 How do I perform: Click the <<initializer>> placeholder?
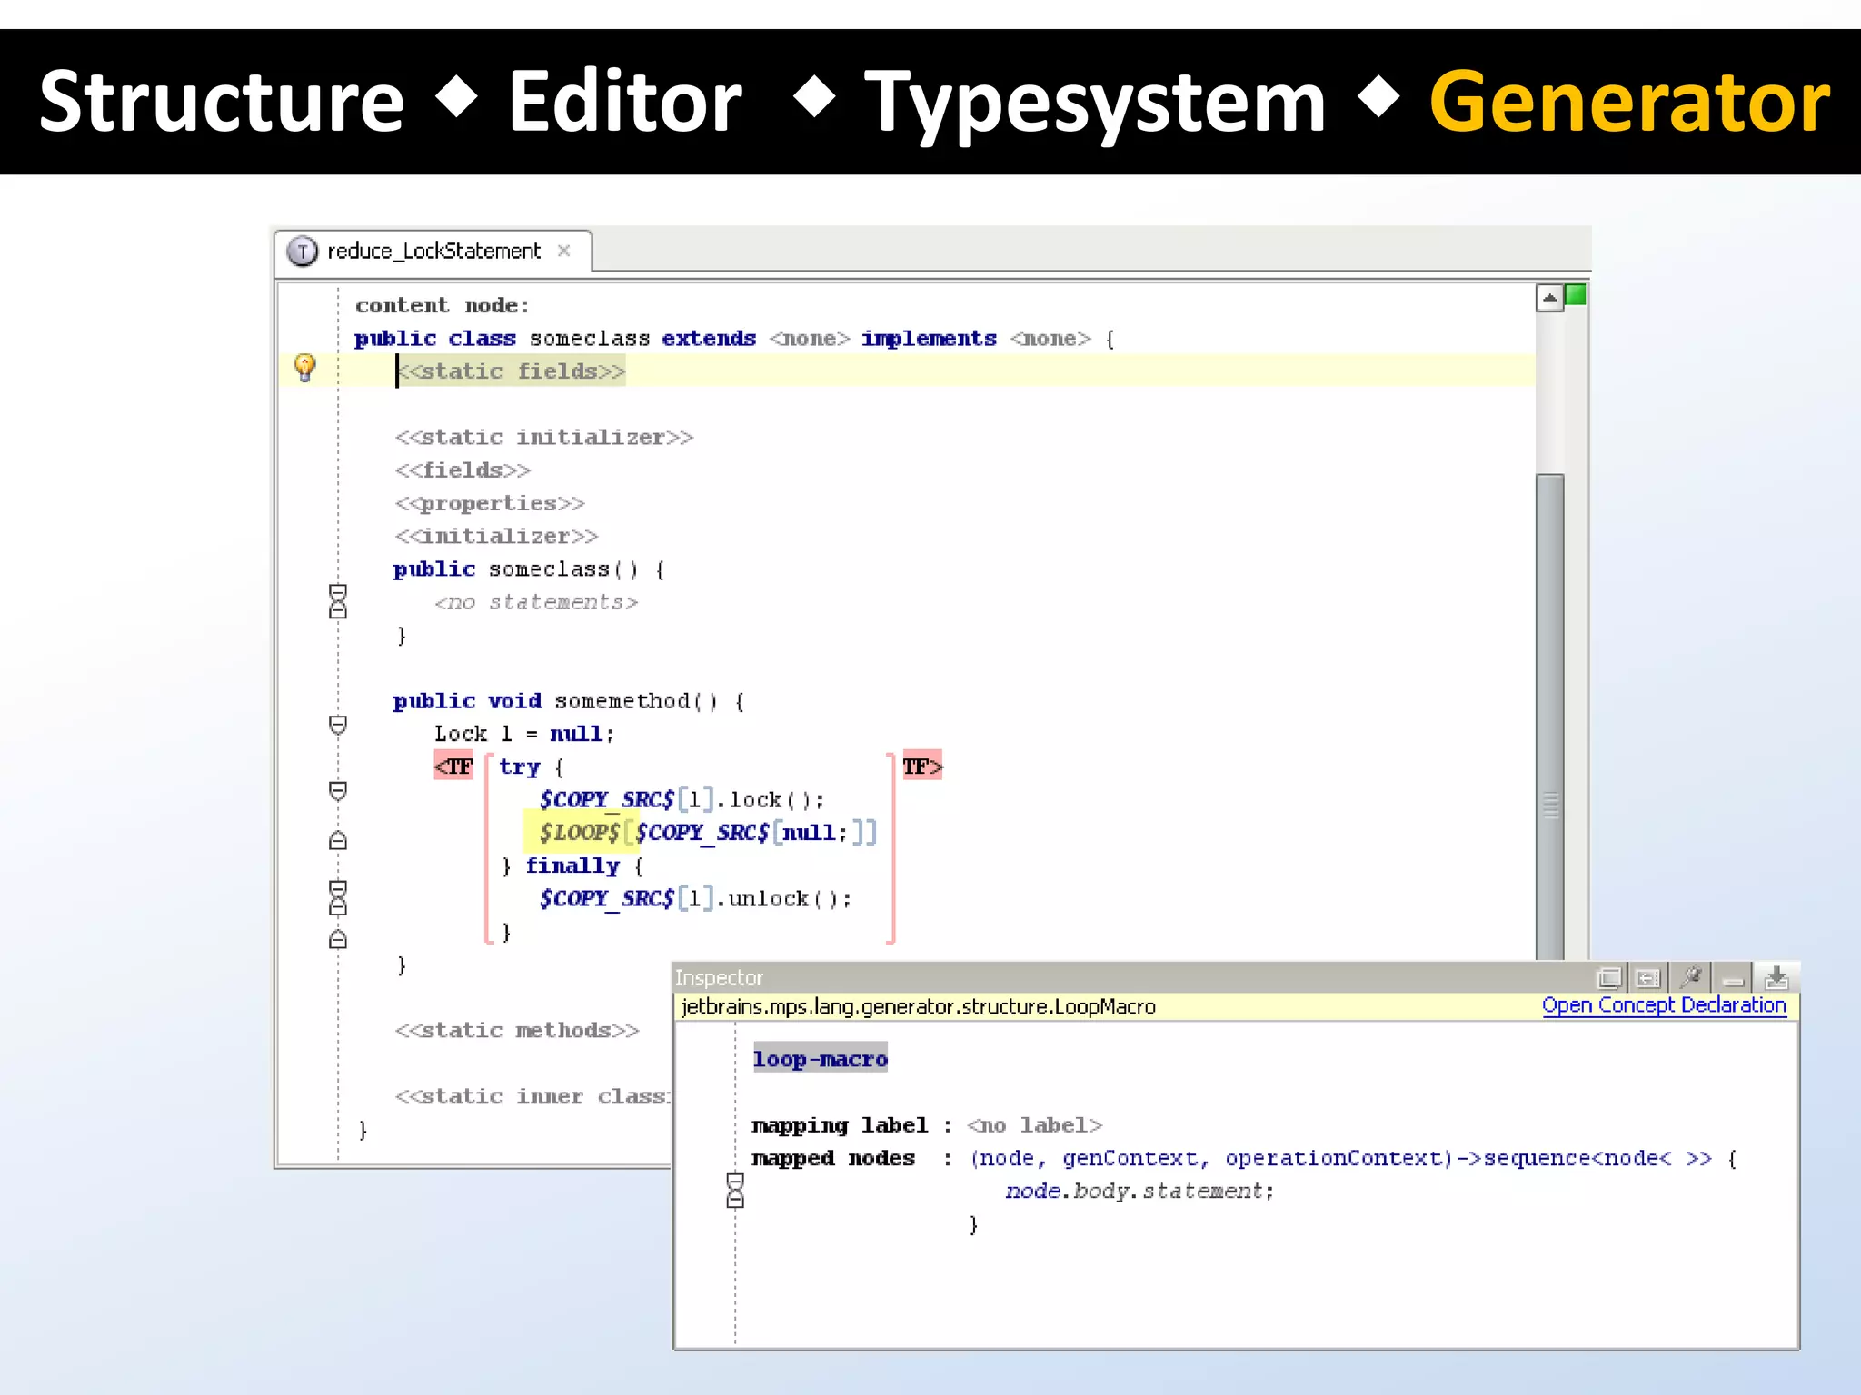coord(496,536)
